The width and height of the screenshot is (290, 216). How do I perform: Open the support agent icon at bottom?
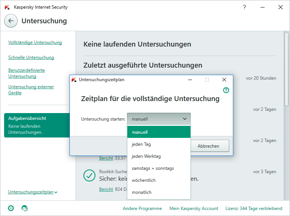[x=24, y=208]
